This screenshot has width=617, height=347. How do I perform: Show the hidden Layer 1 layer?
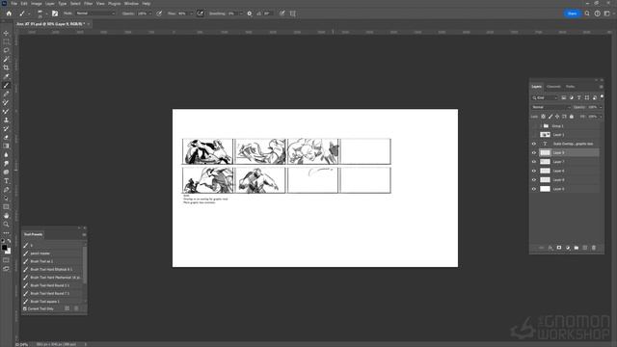(x=534, y=135)
